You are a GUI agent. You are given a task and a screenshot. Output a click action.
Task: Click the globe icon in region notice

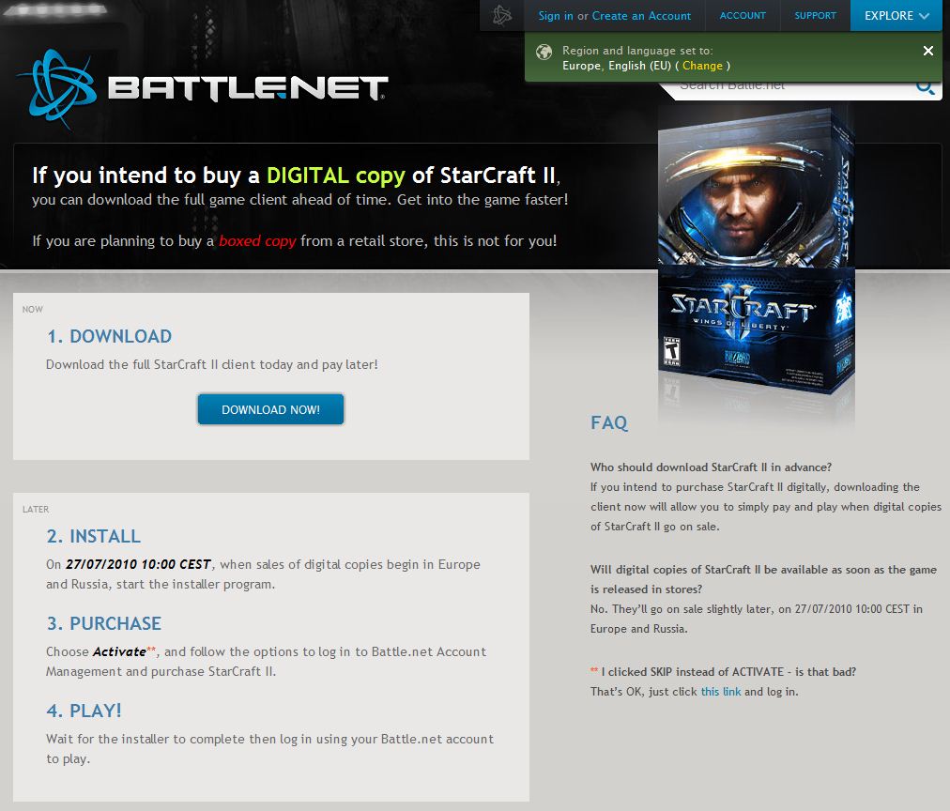[x=544, y=52]
